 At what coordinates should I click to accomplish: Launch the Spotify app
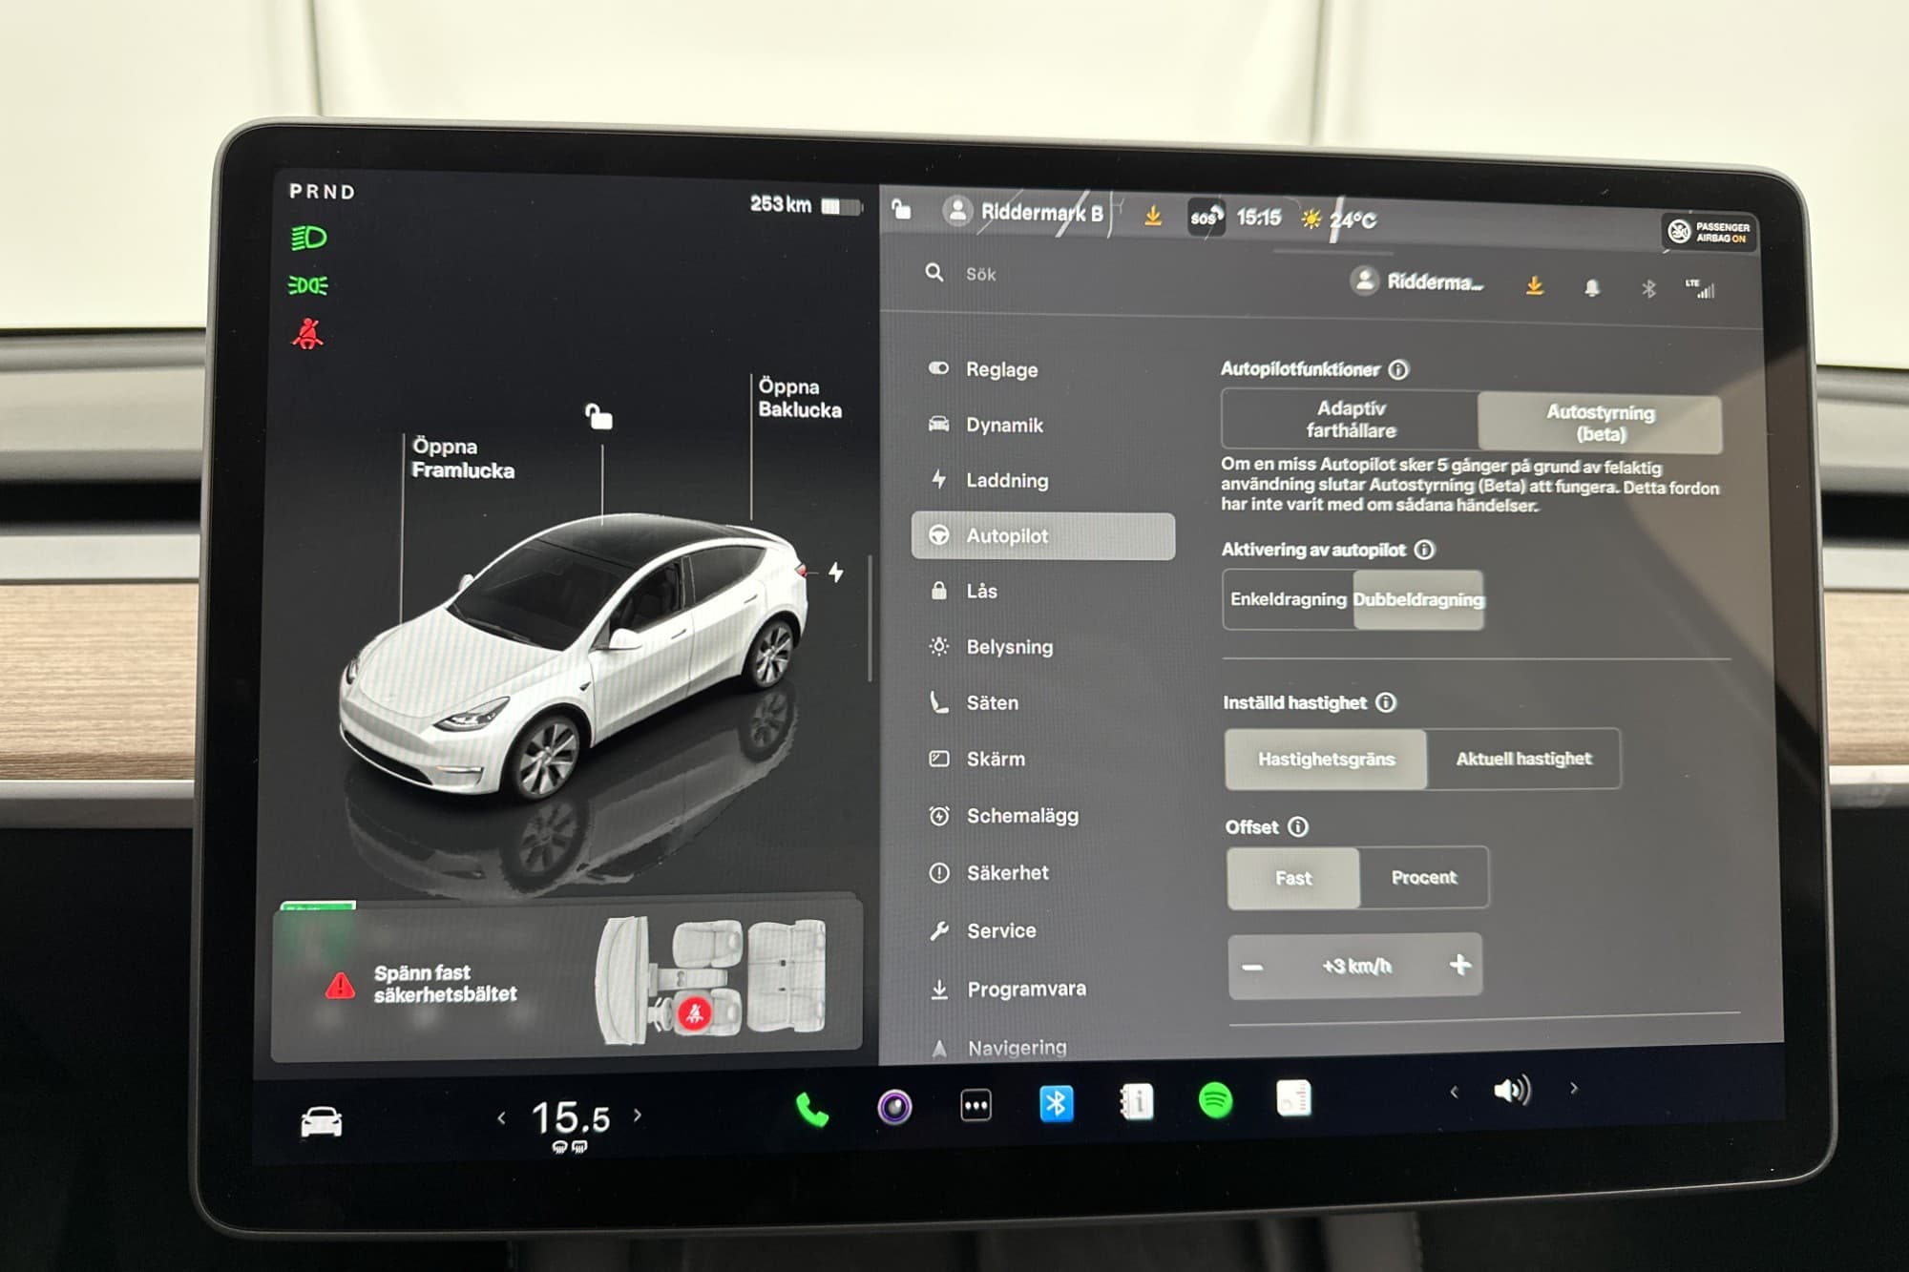(1215, 1100)
